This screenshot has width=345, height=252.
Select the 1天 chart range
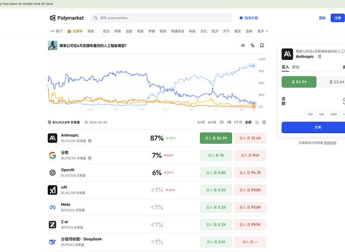tap(221, 122)
